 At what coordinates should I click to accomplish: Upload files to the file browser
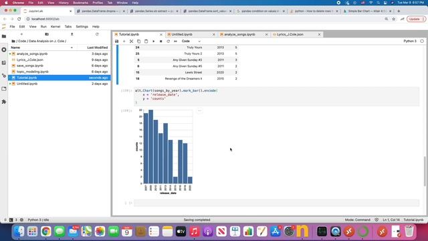click(72, 34)
